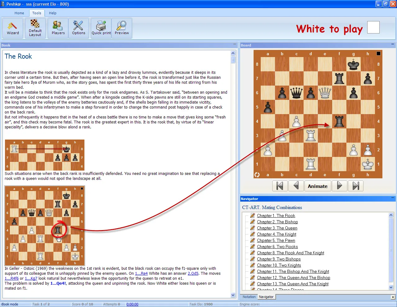Open the Options settings
This screenshot has width=397, height=307.
pos(79,28)
